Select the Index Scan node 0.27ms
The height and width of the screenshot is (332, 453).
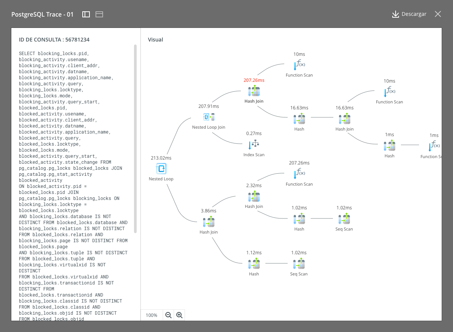click(x=254, y=144)
